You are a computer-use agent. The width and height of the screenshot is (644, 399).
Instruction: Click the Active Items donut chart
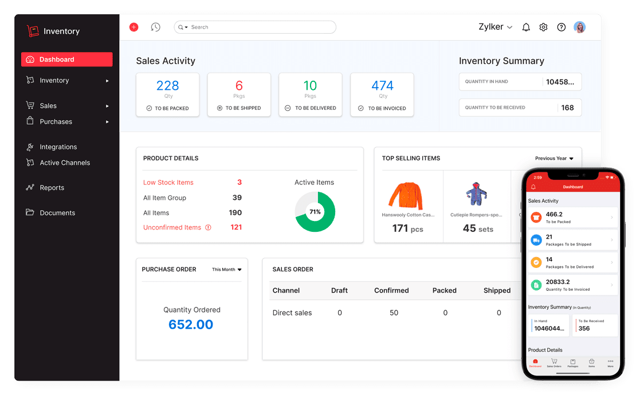click(315, 212)
